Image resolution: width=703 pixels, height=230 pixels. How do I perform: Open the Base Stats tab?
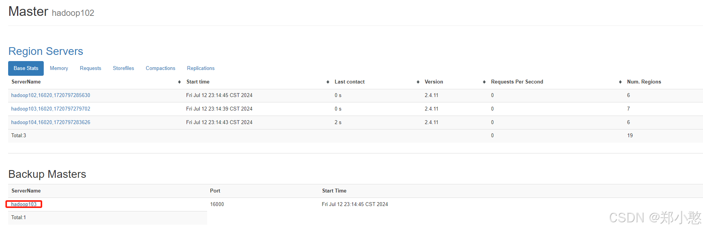(x=26, y=68)
